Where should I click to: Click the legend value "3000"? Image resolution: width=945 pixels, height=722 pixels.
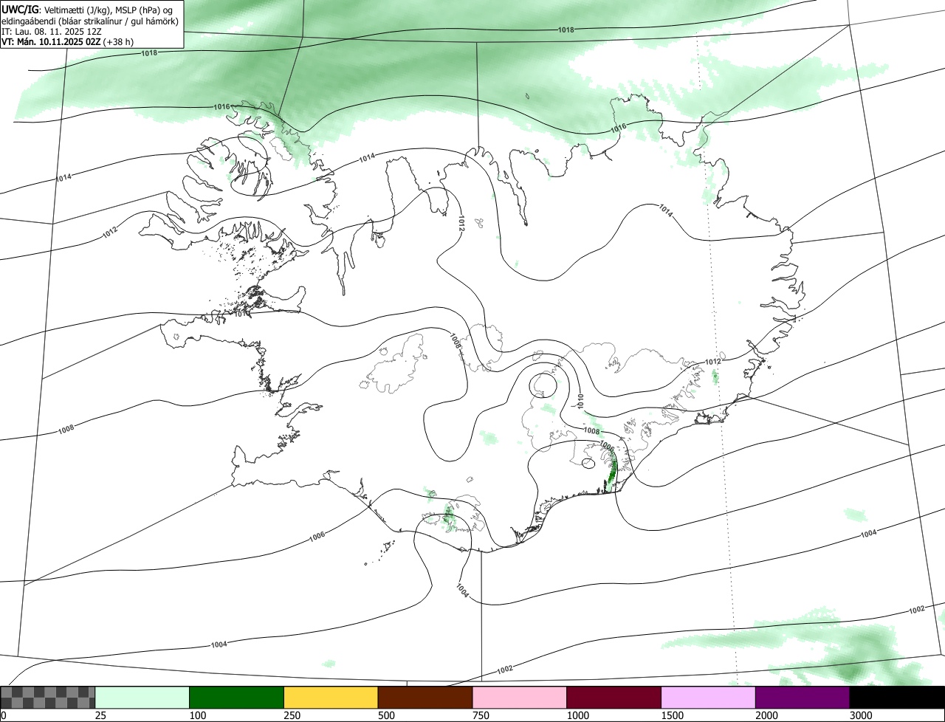pos(861,715)
